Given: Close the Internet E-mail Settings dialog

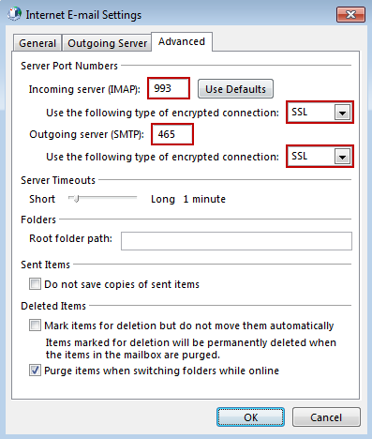Looking at the screenshot, I should click(x=350, y=14).
